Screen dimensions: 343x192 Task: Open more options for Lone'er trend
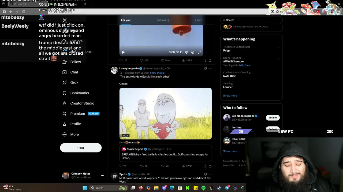click(278, 84)
